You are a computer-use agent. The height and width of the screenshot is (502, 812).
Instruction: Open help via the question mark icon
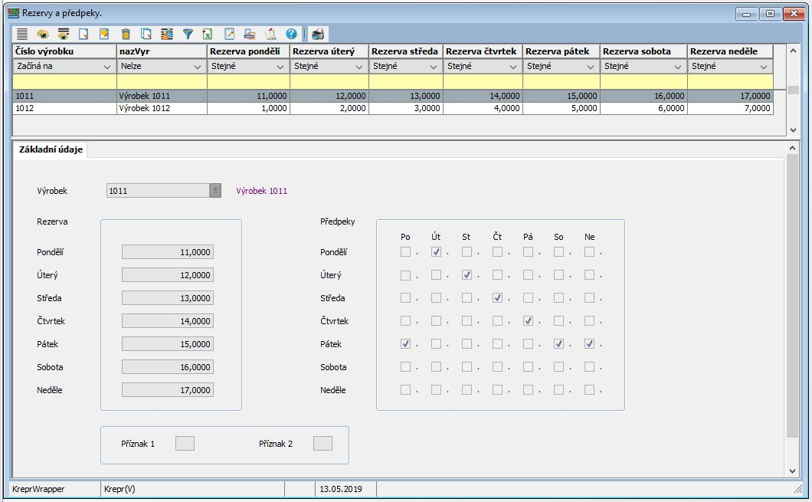click(x=291, y=34)
